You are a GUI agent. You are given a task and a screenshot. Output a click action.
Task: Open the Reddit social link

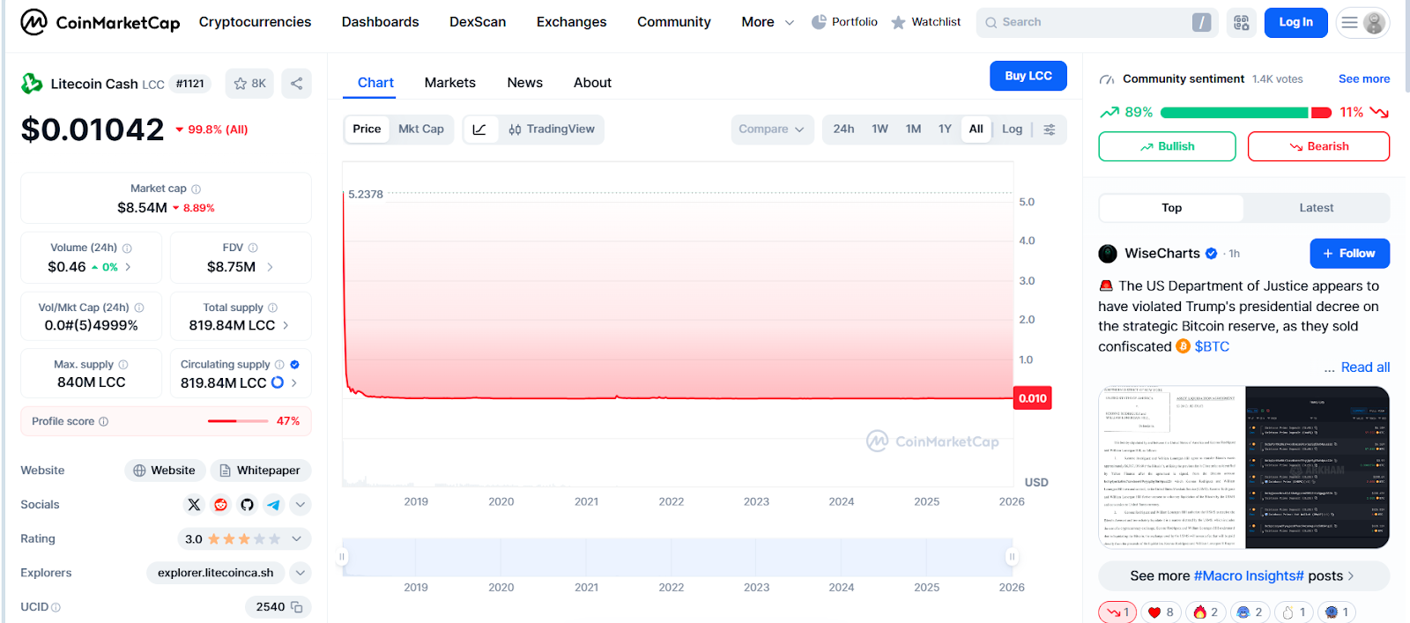point(220,505)
